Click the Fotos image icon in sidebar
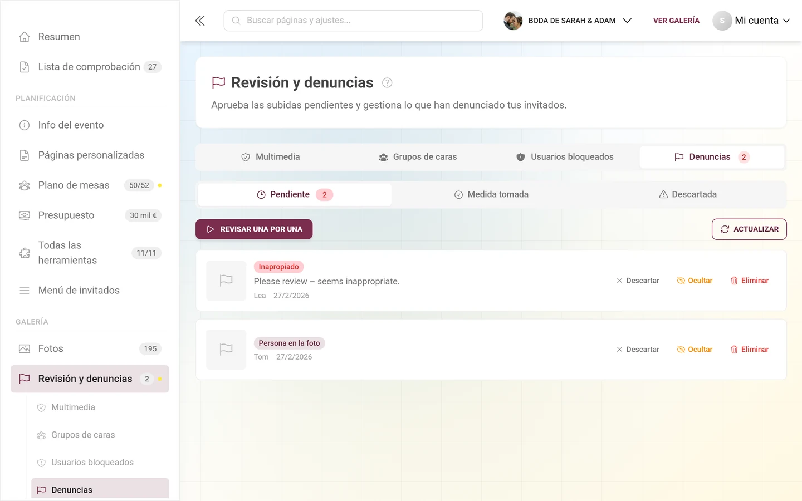Image resolution: width=802 pixels, height=501 pixels. [x=25, y=349]
